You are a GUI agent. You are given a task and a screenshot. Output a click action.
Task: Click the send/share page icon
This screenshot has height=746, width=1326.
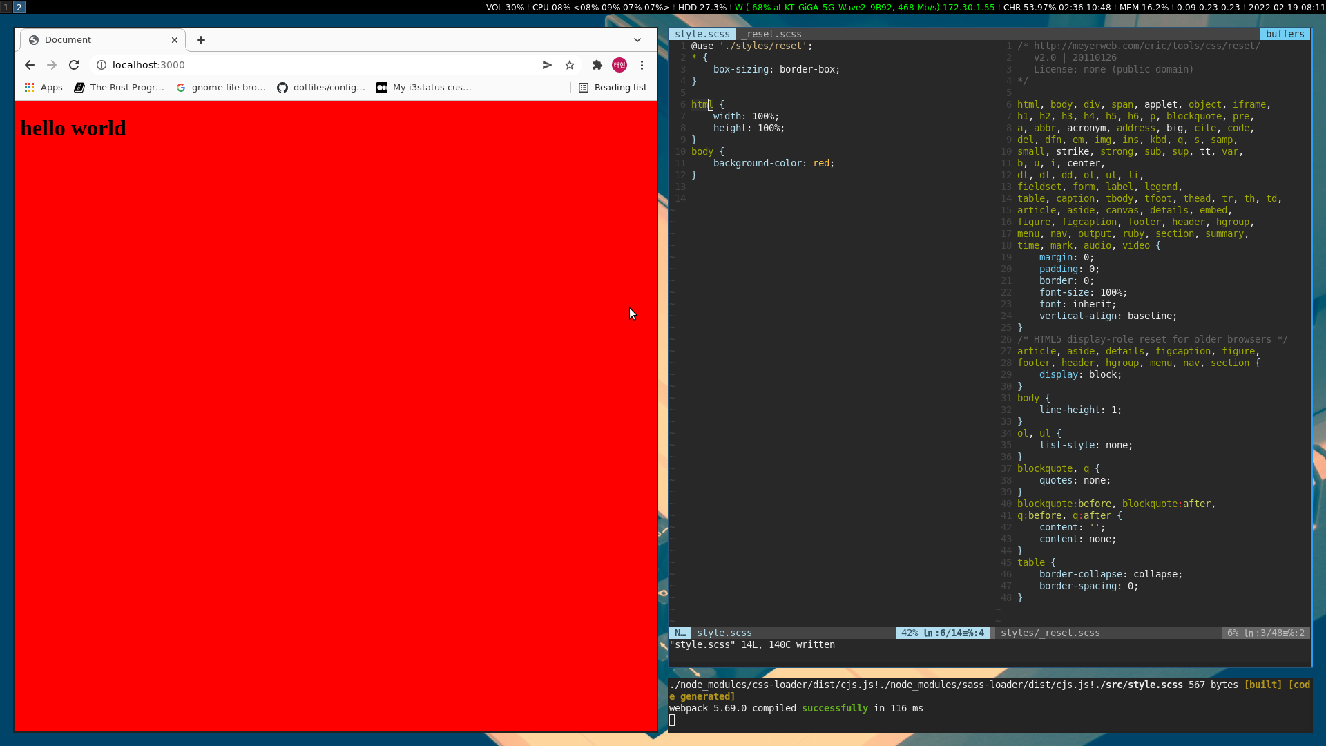(547, 65)
